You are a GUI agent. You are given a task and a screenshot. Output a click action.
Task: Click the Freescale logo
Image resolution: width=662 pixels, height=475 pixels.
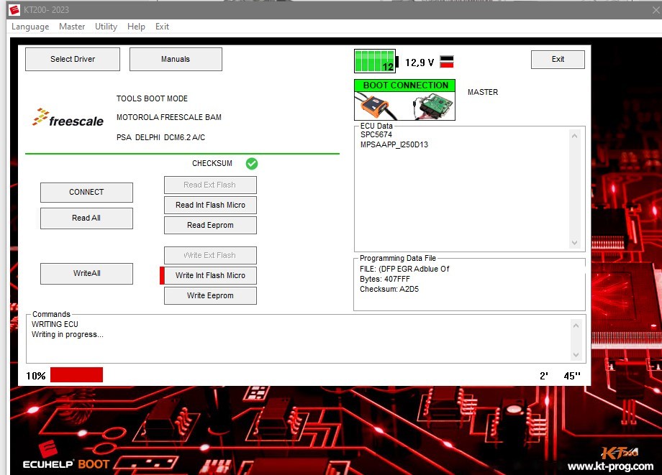[68, 119]
